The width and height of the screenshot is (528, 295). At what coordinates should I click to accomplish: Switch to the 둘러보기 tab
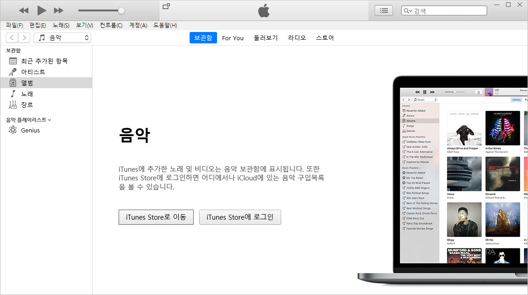[266, 38]
